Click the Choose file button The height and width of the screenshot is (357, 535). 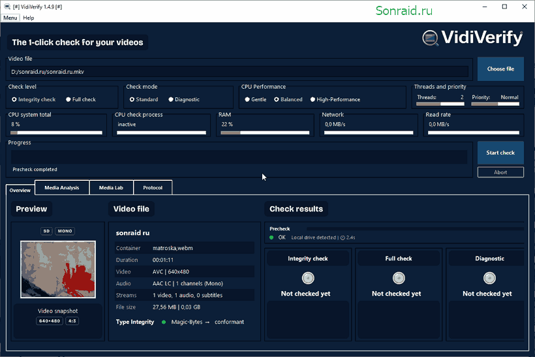500,69
